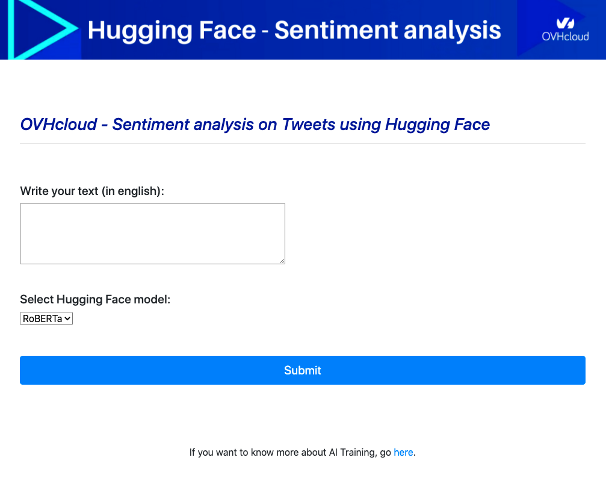
Task: Click the OVHcloud wordmark text in the banner
Action: tap(566, 35)
